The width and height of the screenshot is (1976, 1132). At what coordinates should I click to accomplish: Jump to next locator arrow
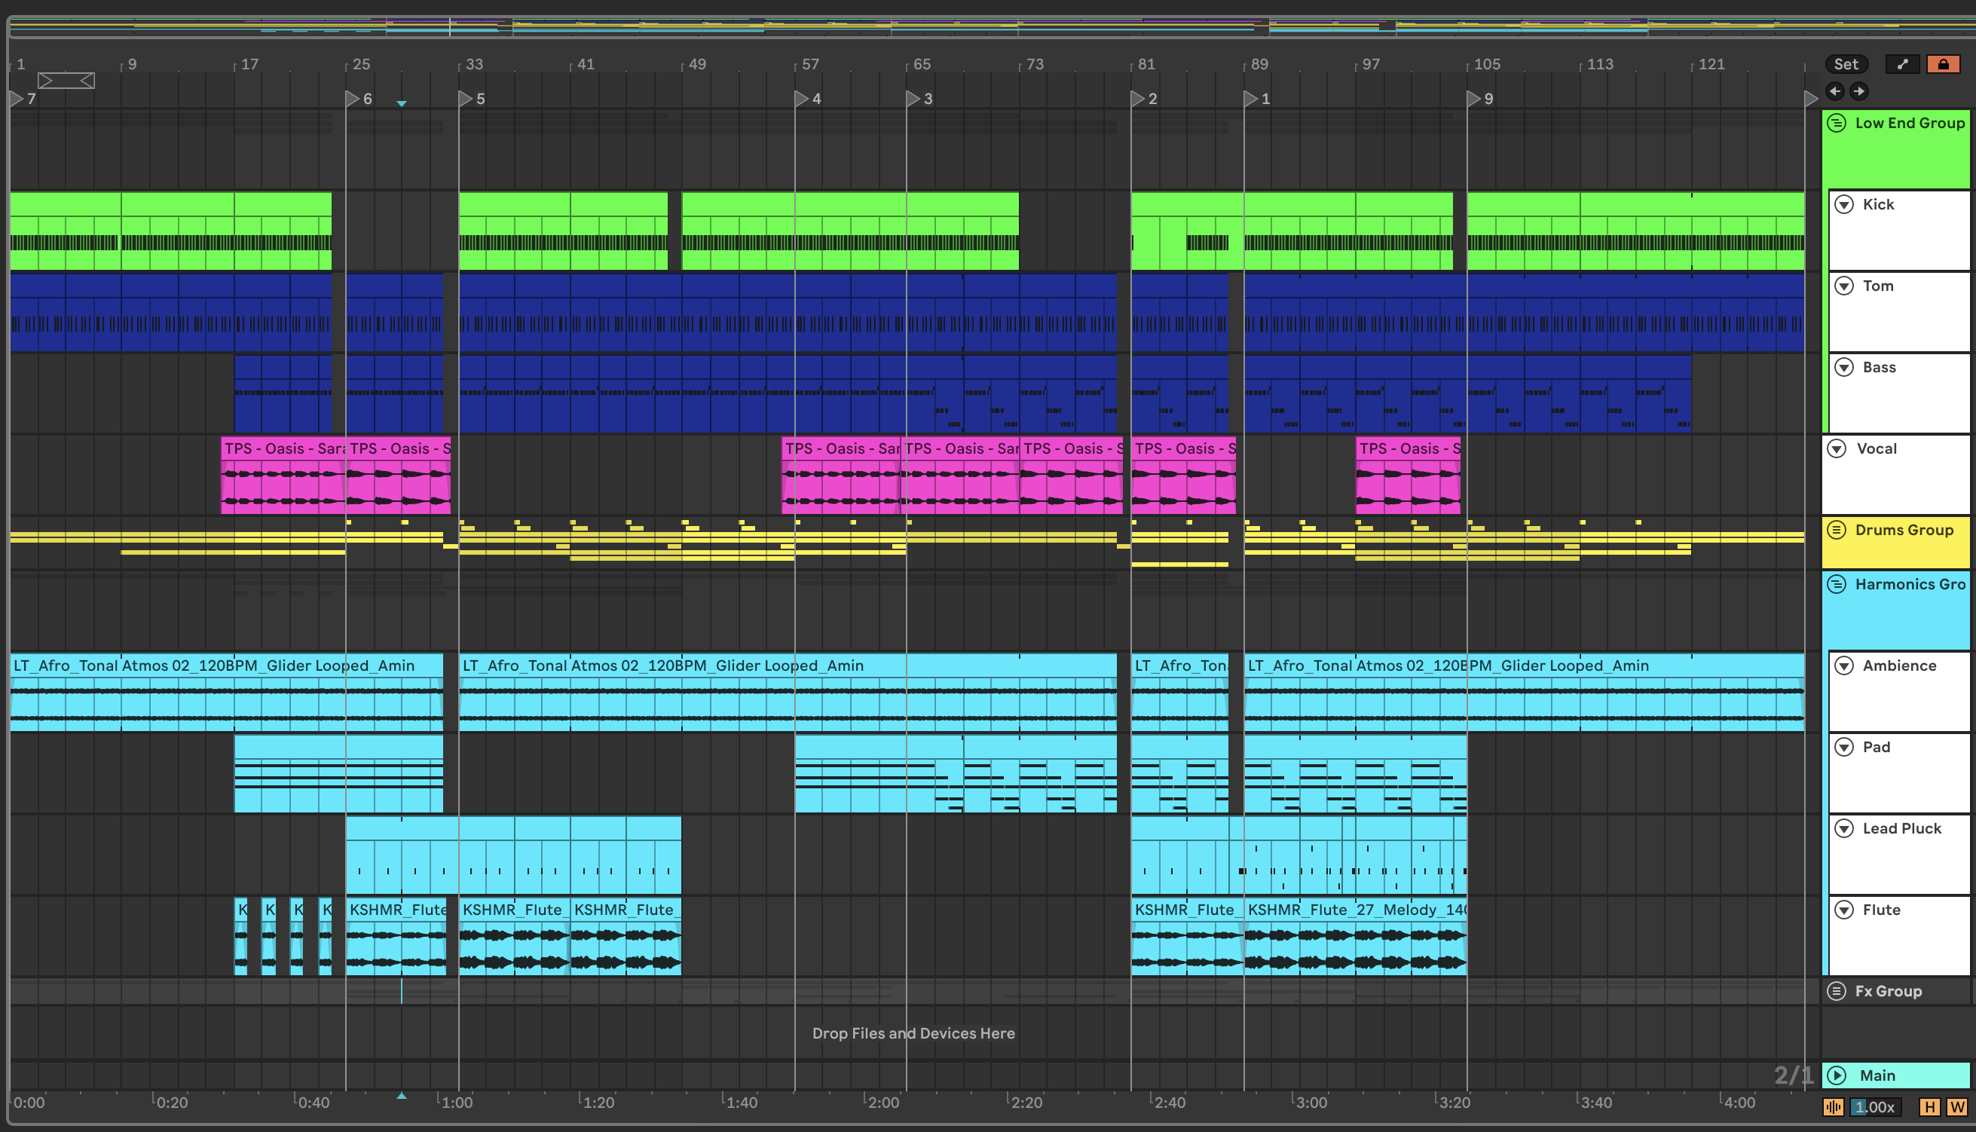coord(1858,91)
